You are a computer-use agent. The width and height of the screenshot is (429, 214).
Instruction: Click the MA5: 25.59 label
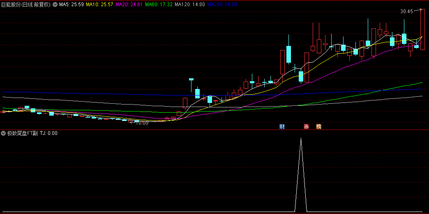pos(71,5)
